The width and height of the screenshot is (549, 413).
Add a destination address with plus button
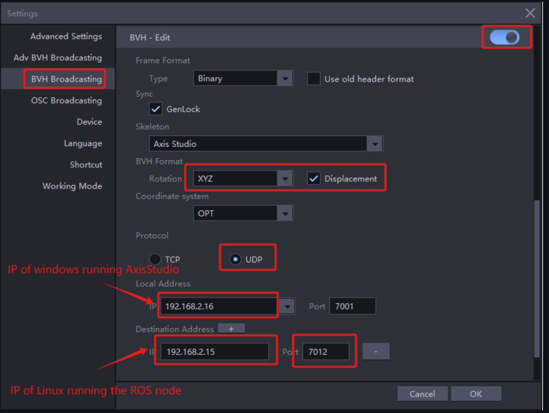pyautogui.click(x=231, y=329)
